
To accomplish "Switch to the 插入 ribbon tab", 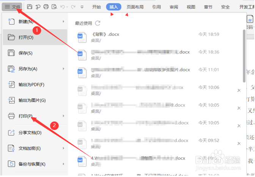I will [x=113, y=7].
